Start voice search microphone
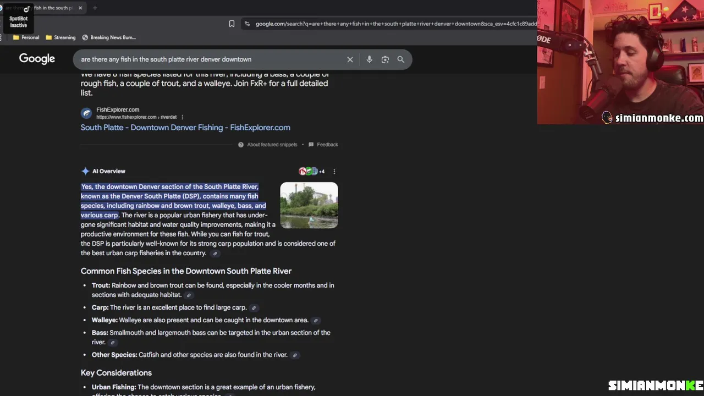 (369, 59)
